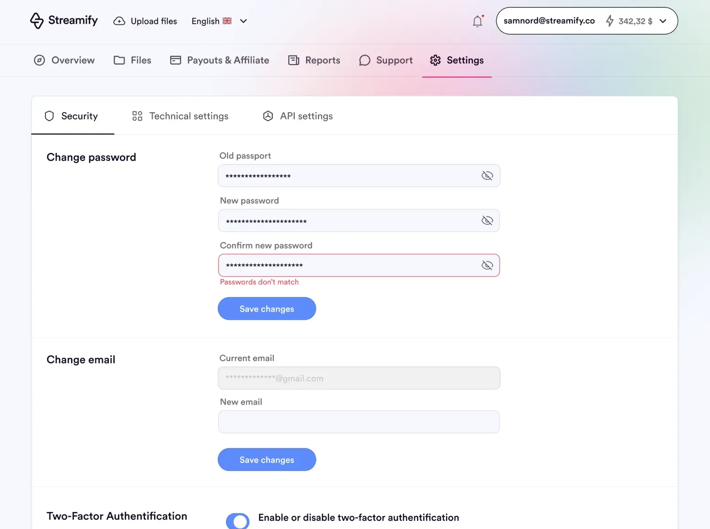Open the notifications bell
Screen dimensions: 710x529
pos(477,21)
